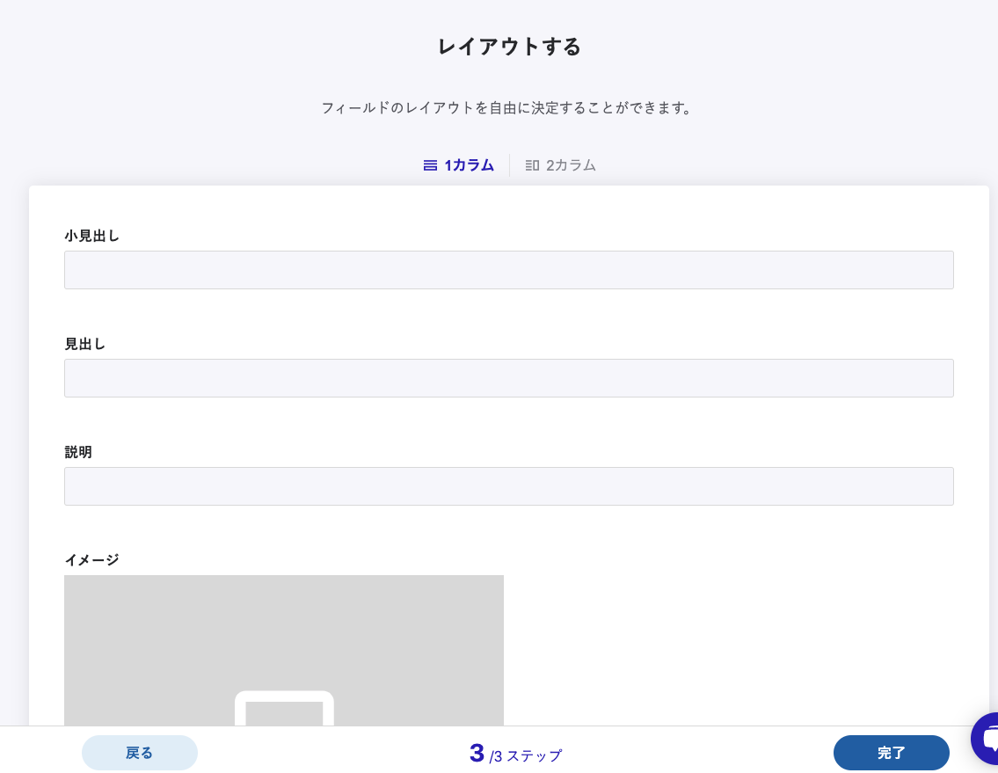Click the 見出し field label

[85, 344]
